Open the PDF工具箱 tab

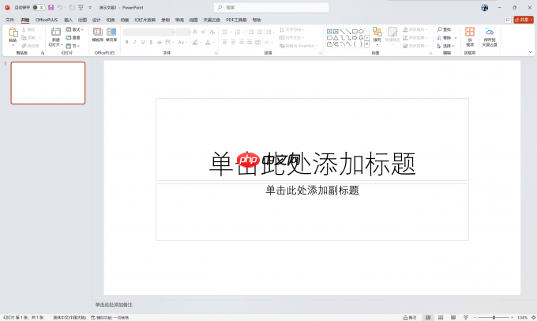(x=236, y=20)
